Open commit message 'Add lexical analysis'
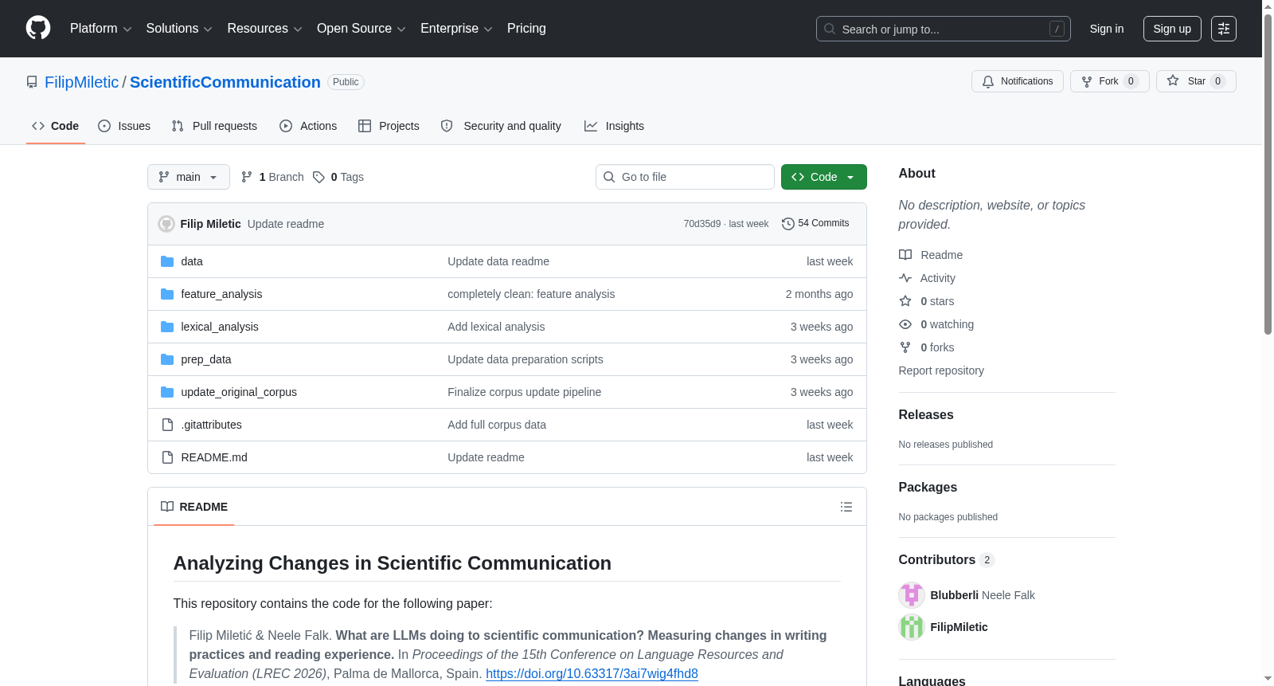 [x=496, y=327]
